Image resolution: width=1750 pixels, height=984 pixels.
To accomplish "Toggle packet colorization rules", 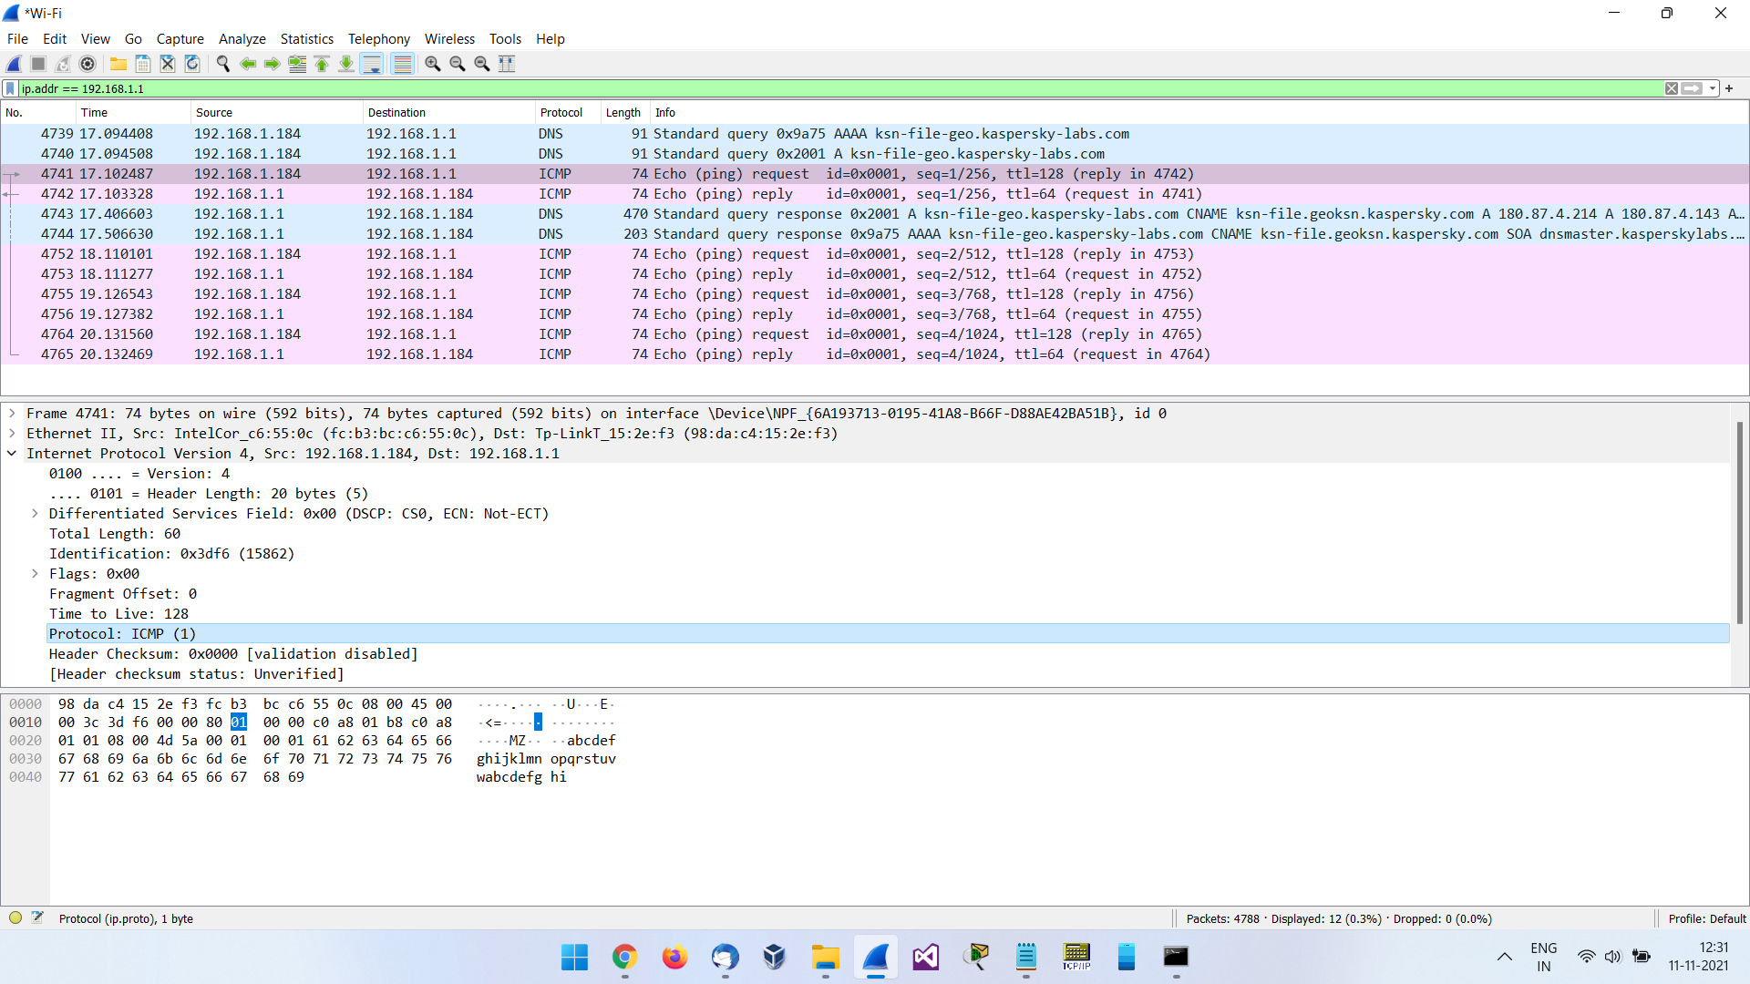I will pos(402,64).
